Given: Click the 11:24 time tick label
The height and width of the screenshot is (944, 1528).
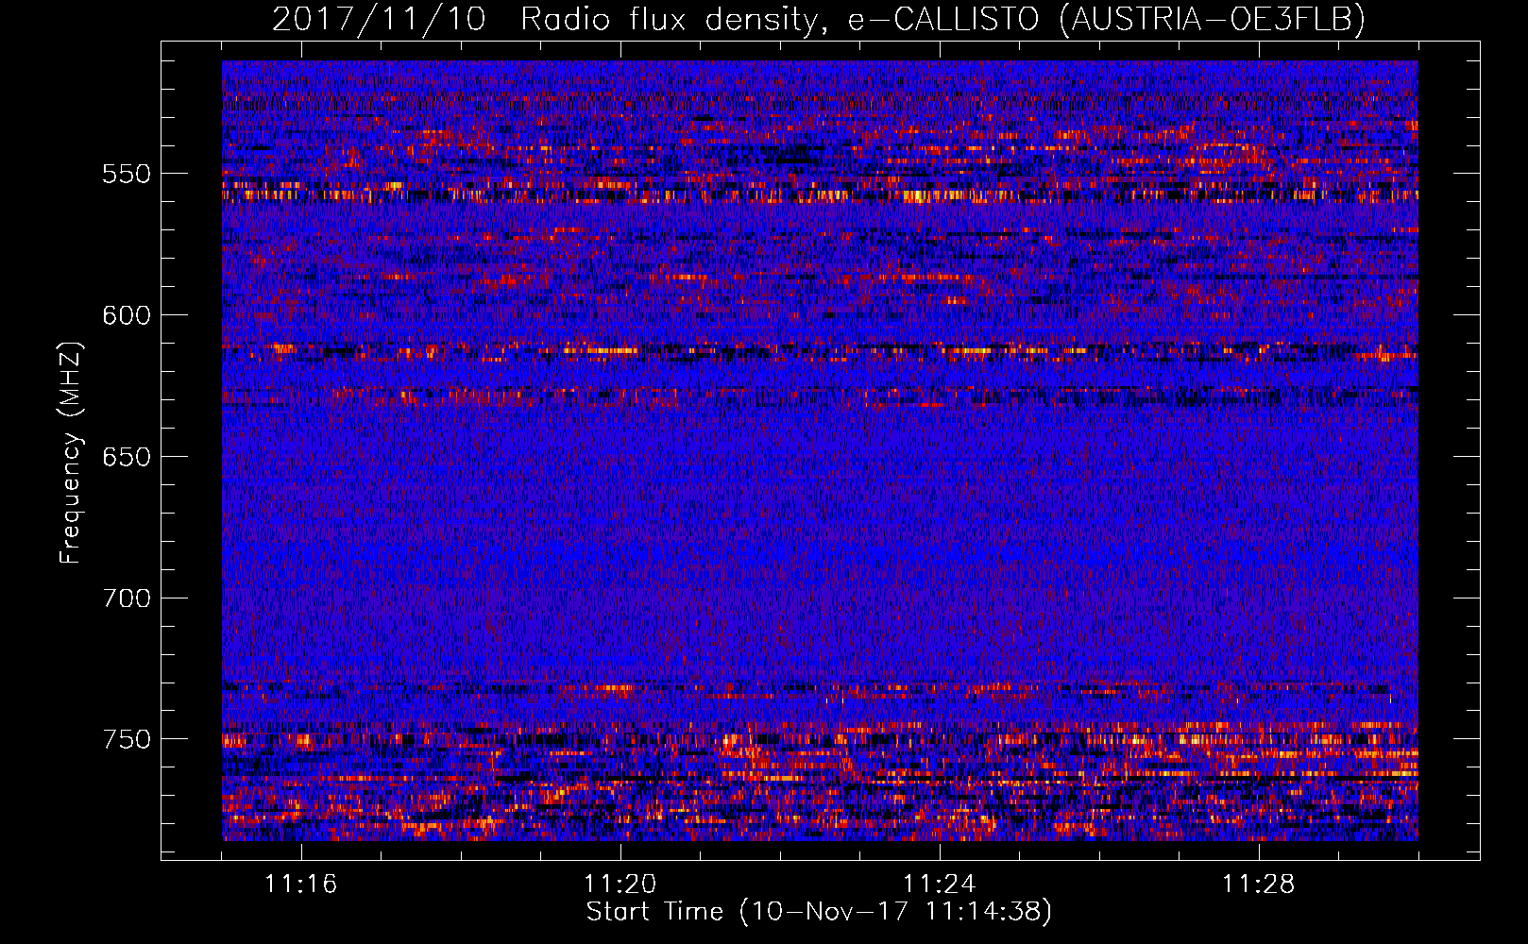Looking at the screenshot, I should (940, 885).
